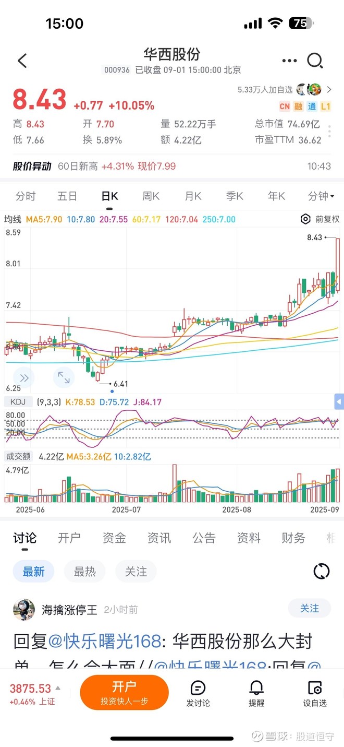Viewport: 344px width, 747px height.
Task: Click the double-arrow fast-scroll icon on chart
Action: (23, 377)
